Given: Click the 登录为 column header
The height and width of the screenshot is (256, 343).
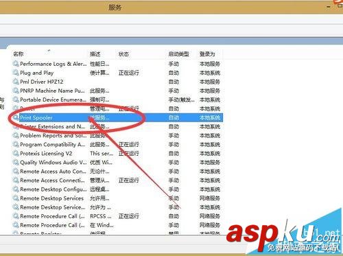Looking at the screenshot, I should tap(207, 54).
